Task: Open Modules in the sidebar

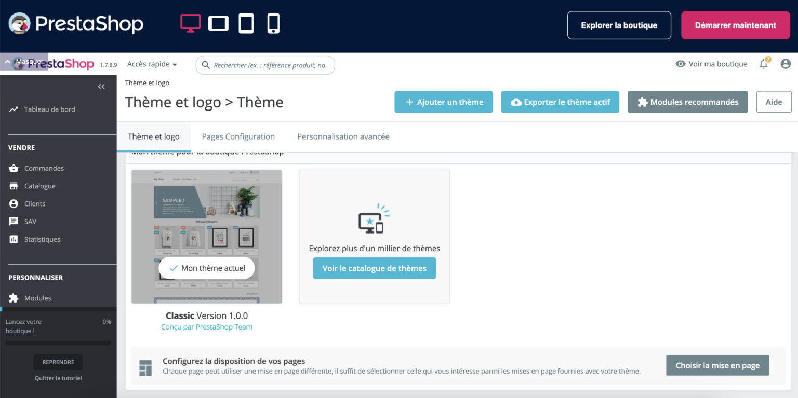Action: tap(37, 298)
